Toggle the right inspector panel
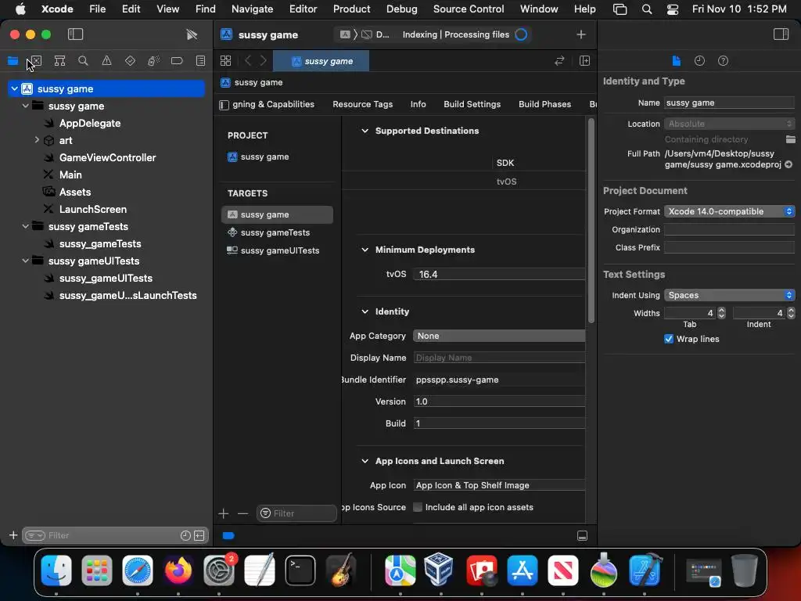Screen dimensions: 801x601 point(781,34)
